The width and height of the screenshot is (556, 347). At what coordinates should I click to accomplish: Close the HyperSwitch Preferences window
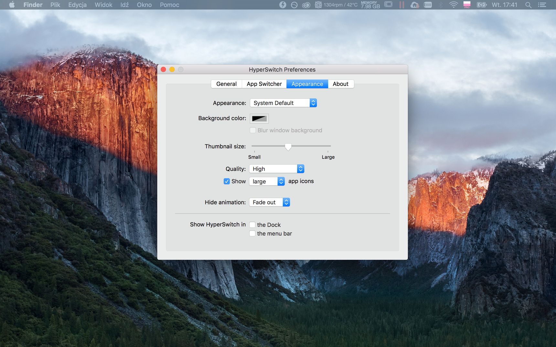coord(164,69)
